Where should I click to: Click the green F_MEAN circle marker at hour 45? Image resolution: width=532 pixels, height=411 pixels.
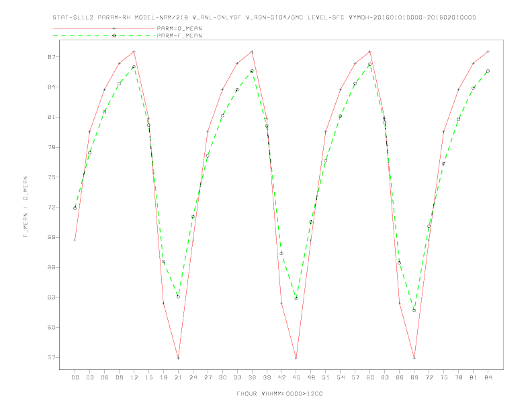[x=296, y=299]
